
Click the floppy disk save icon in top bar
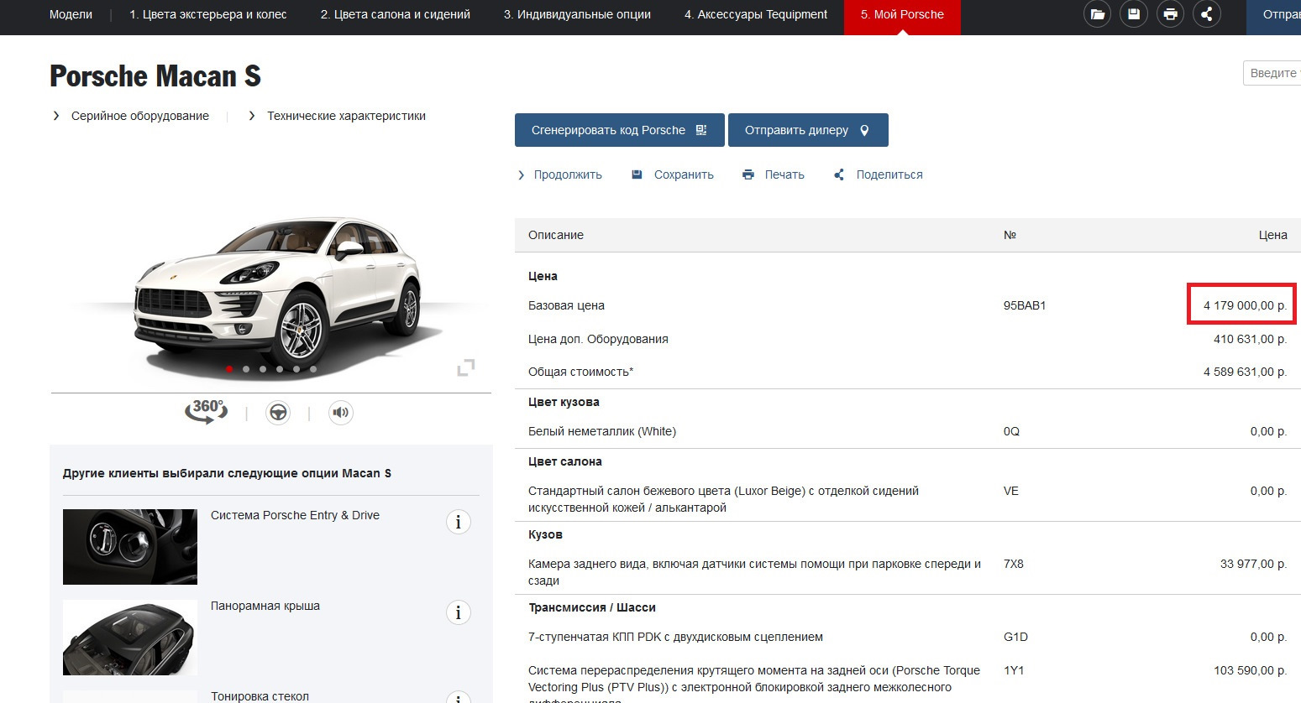tap(1134, 14)
